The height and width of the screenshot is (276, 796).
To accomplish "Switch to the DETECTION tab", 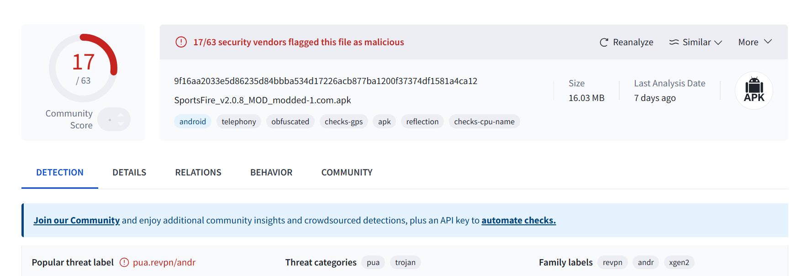I will tap(60, 172).
